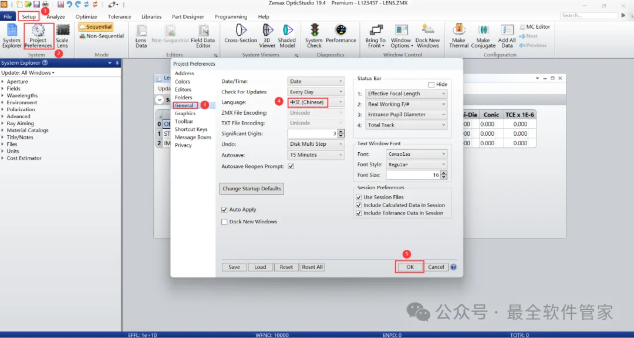Click Bring To Front
This screenshot has height=338, width=634.
coord(376,36)
